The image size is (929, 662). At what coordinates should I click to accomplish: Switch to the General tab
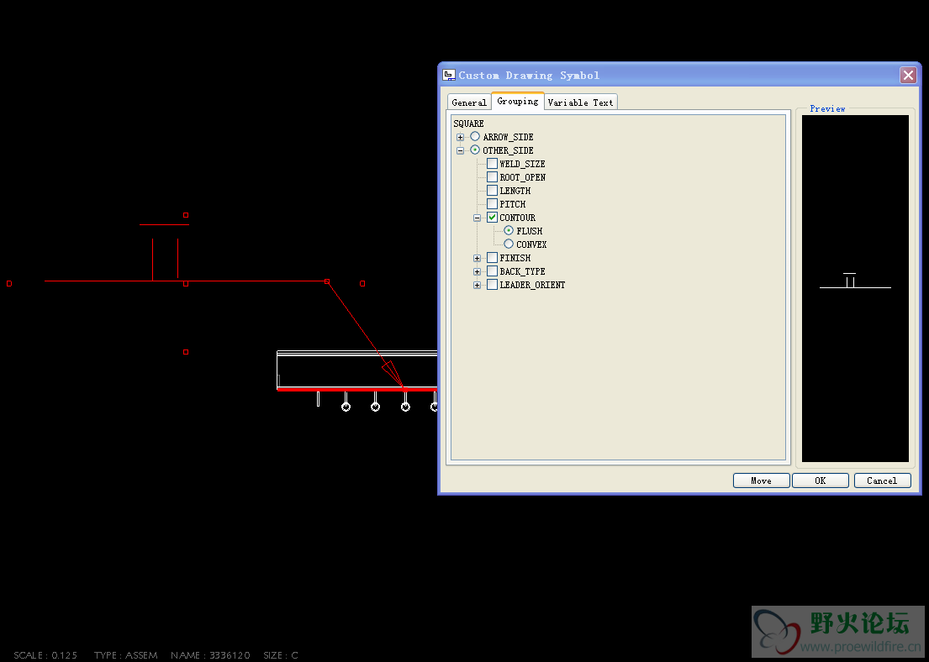pos(468,102)
